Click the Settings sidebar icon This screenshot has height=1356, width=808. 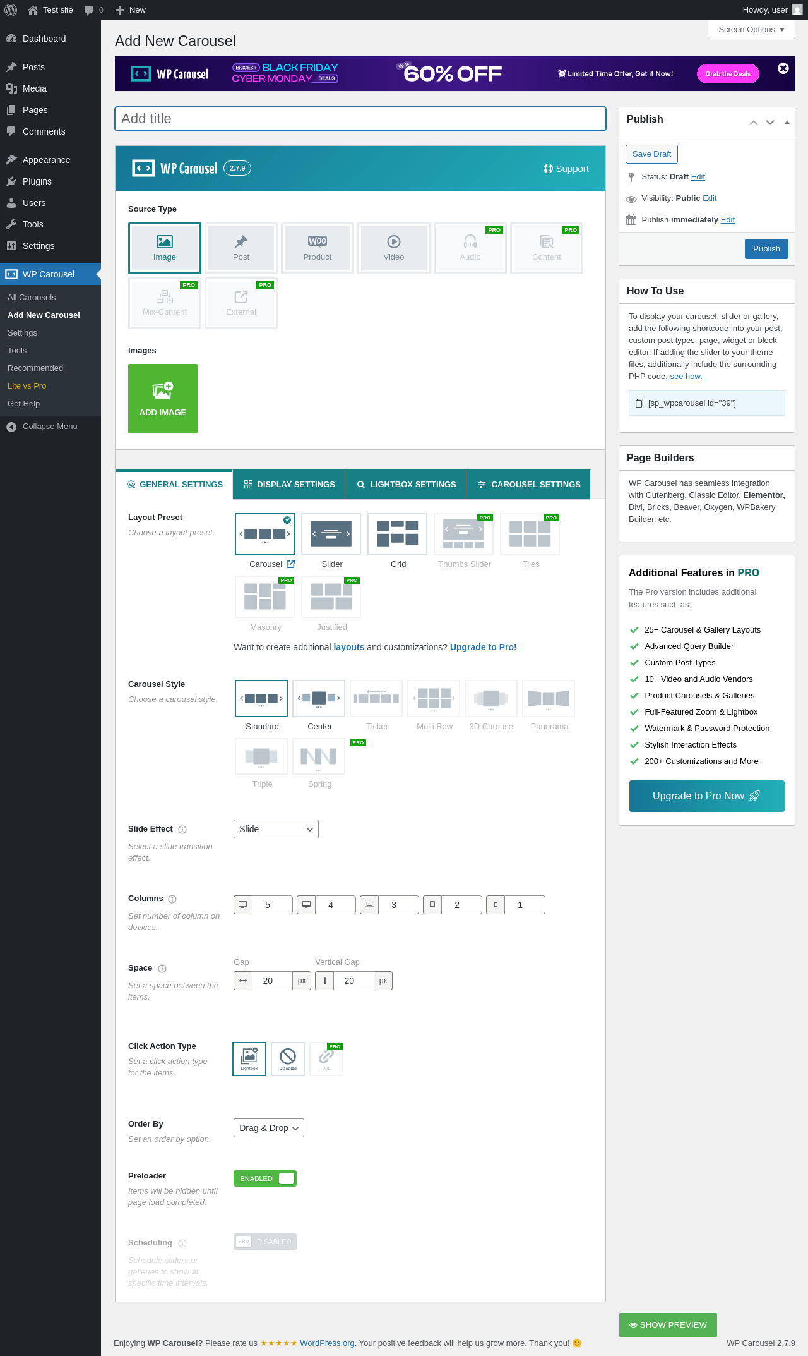pyautogui.click(x=11, y=246)
